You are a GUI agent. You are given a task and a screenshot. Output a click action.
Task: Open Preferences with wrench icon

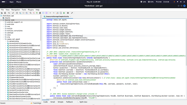[72, 13]
